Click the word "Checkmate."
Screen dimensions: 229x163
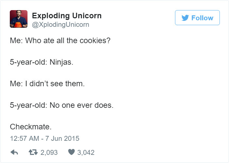click(31, 126)
